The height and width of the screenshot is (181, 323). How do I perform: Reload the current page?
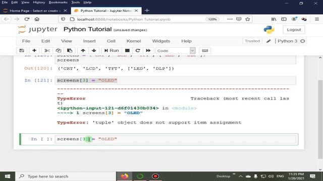pos(27,19)
